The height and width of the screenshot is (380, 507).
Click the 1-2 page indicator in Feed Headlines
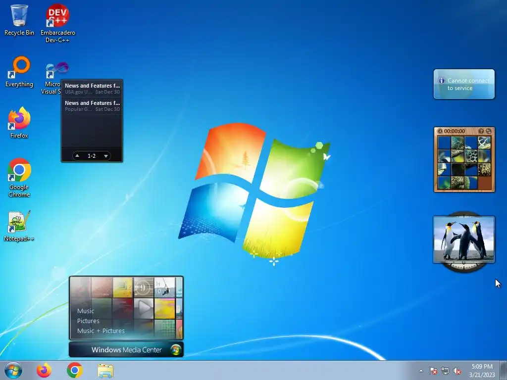point(92,156)
